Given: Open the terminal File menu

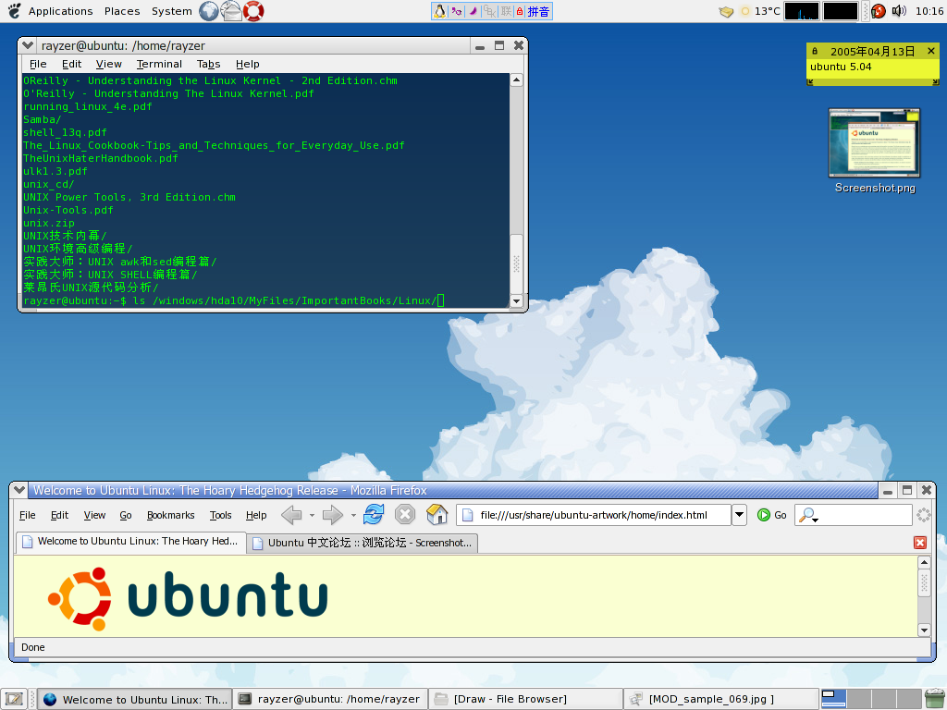Looking at the screenshot, I should pos(37,64).
